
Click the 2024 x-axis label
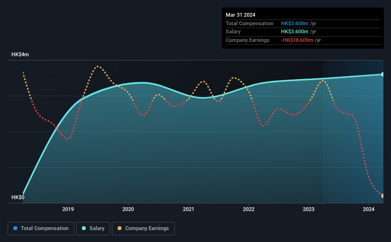(369, 209)
